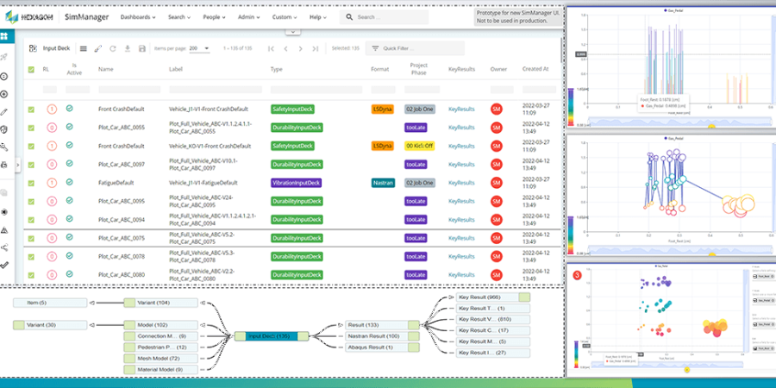Go to previous page of results
The image size is (776, 388).
coord(285,48)
